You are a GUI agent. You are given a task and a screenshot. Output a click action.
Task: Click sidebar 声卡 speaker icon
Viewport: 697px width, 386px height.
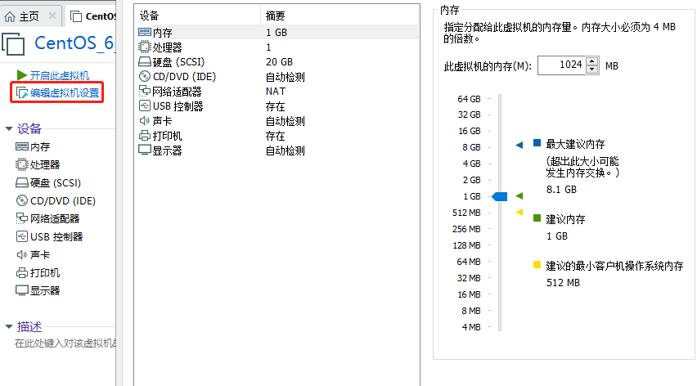(22, 254)
